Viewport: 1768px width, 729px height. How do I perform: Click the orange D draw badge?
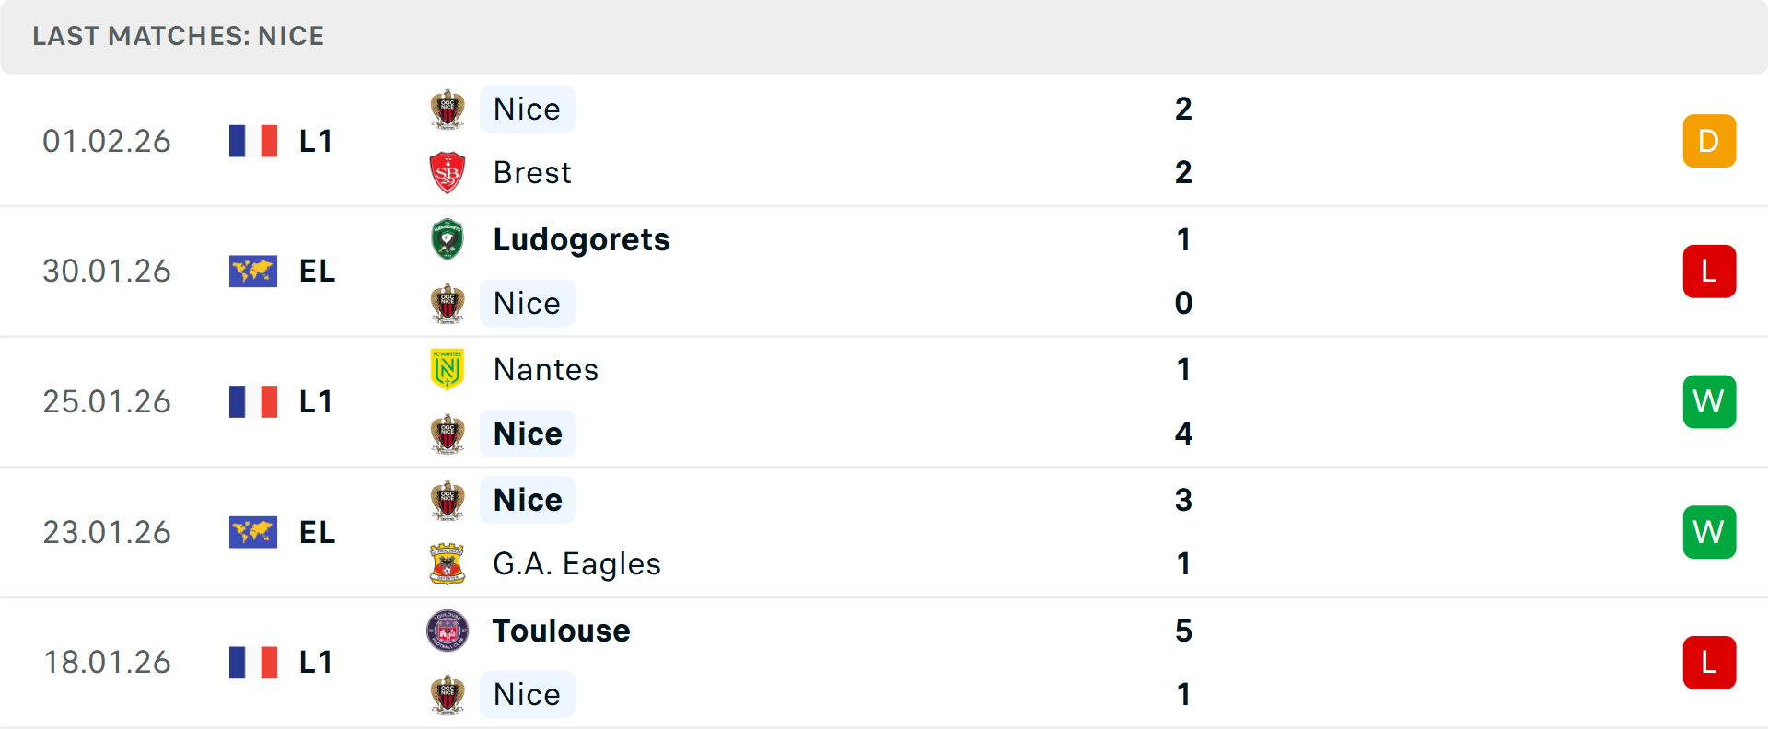(1709, 141)
